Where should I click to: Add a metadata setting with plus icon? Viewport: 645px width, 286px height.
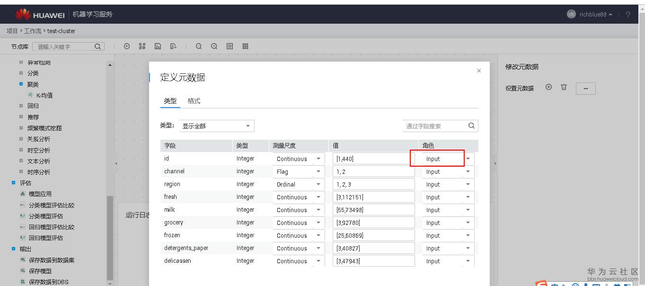tap(549, 87)
